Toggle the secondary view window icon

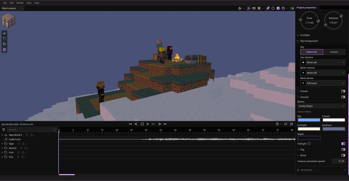click(292, 8)
